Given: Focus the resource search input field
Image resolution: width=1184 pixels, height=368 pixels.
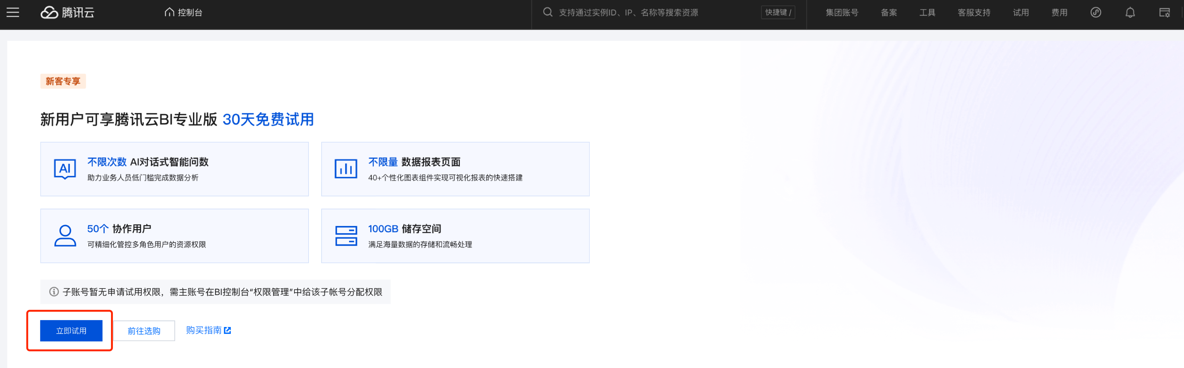Looking at the screenshot, I should click(x=669, y=13).
